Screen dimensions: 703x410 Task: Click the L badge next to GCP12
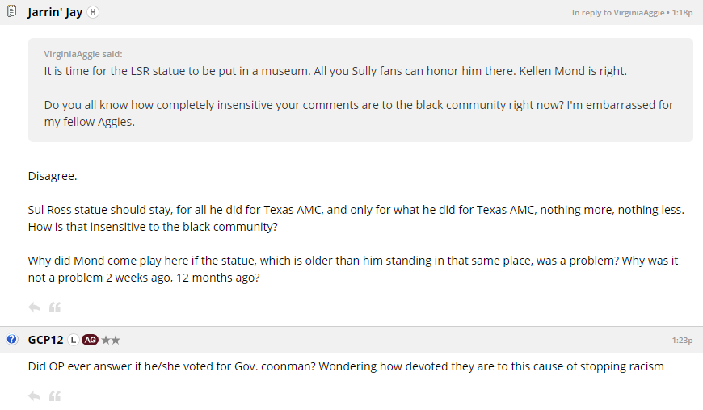tap(73, 340)
